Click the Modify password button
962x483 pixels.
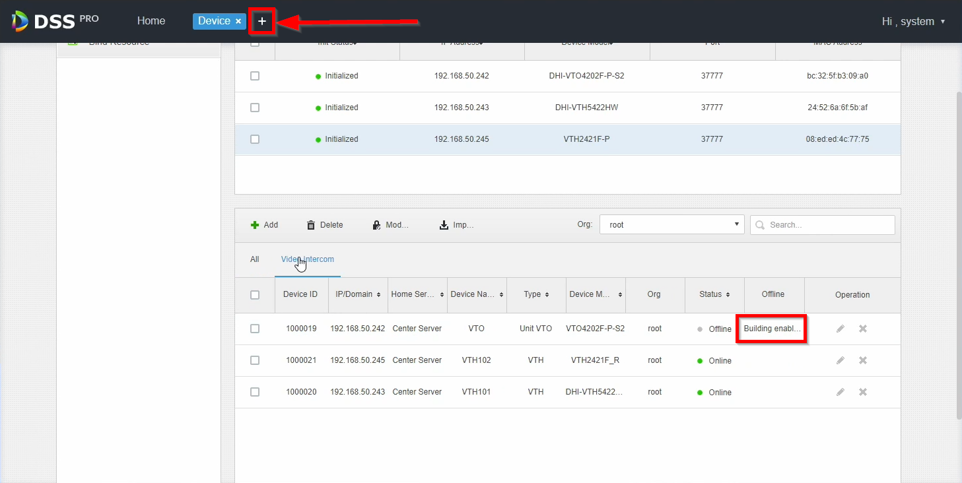[x=390, y=225]
